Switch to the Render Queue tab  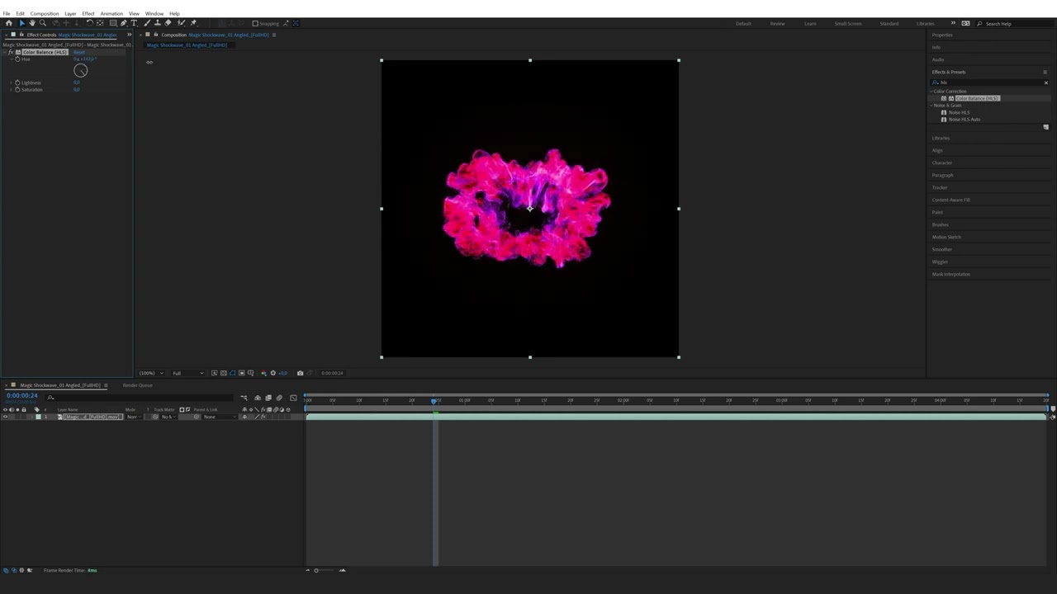[x=138, y=385]
